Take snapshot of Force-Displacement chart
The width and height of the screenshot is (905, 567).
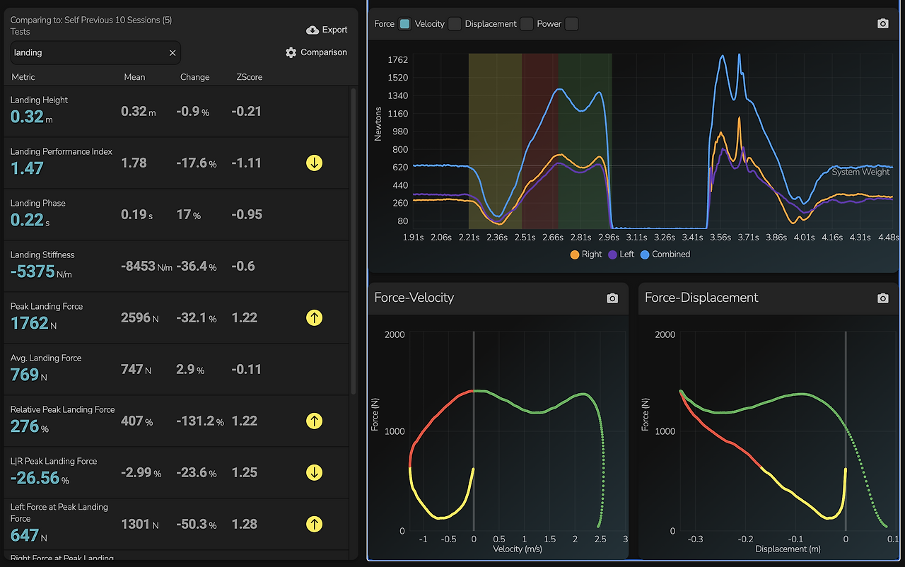pos(882,298)
